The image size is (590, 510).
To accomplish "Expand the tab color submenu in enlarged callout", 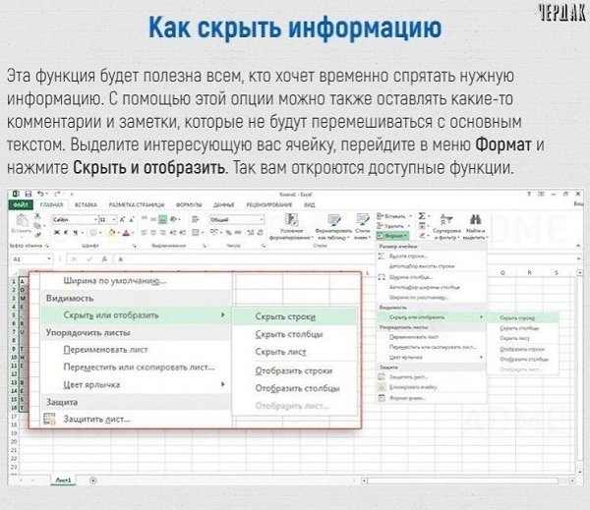I will [224, 384].
